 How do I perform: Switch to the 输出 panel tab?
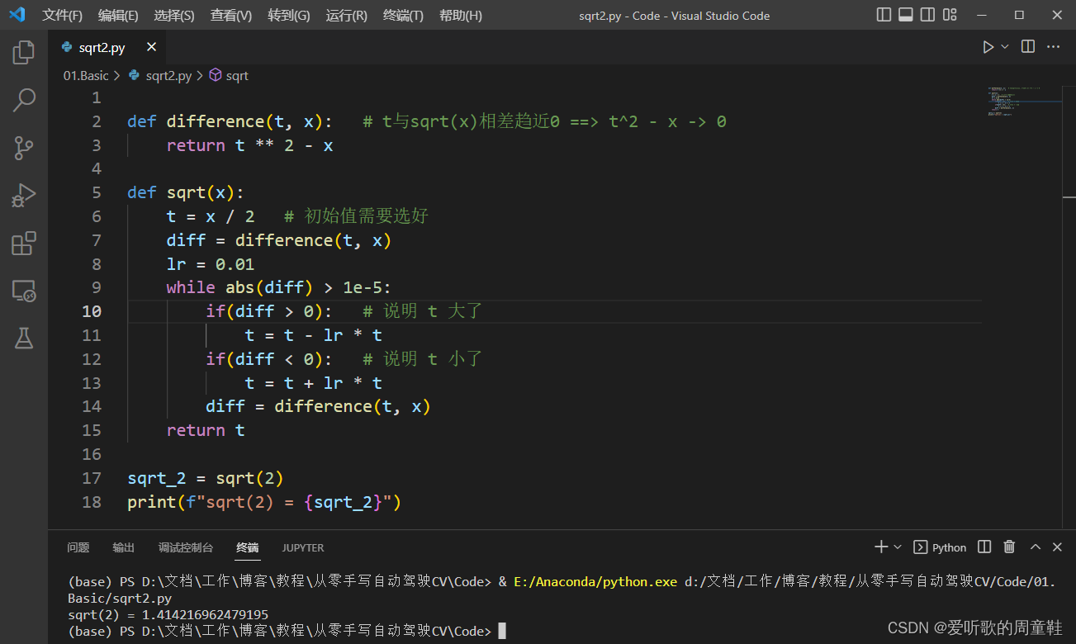click(x=124, y=547)
